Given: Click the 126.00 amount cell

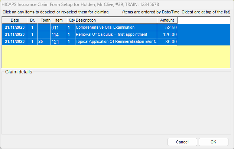Looking at the screenshot, I should [x=167, y=34].
